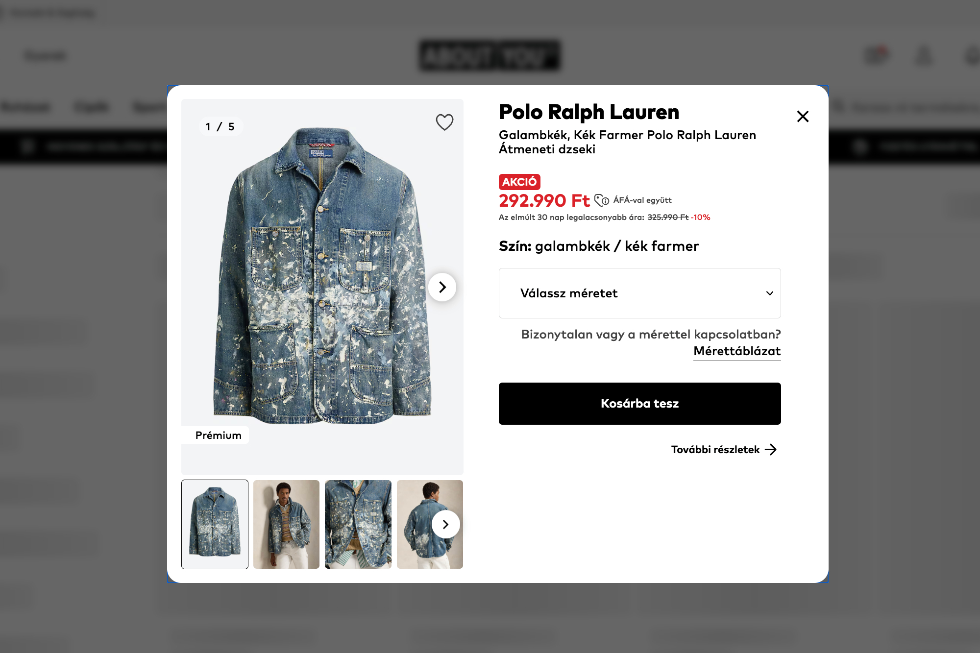
Task: Select first jacket front thumbnail
Action: 215,524
